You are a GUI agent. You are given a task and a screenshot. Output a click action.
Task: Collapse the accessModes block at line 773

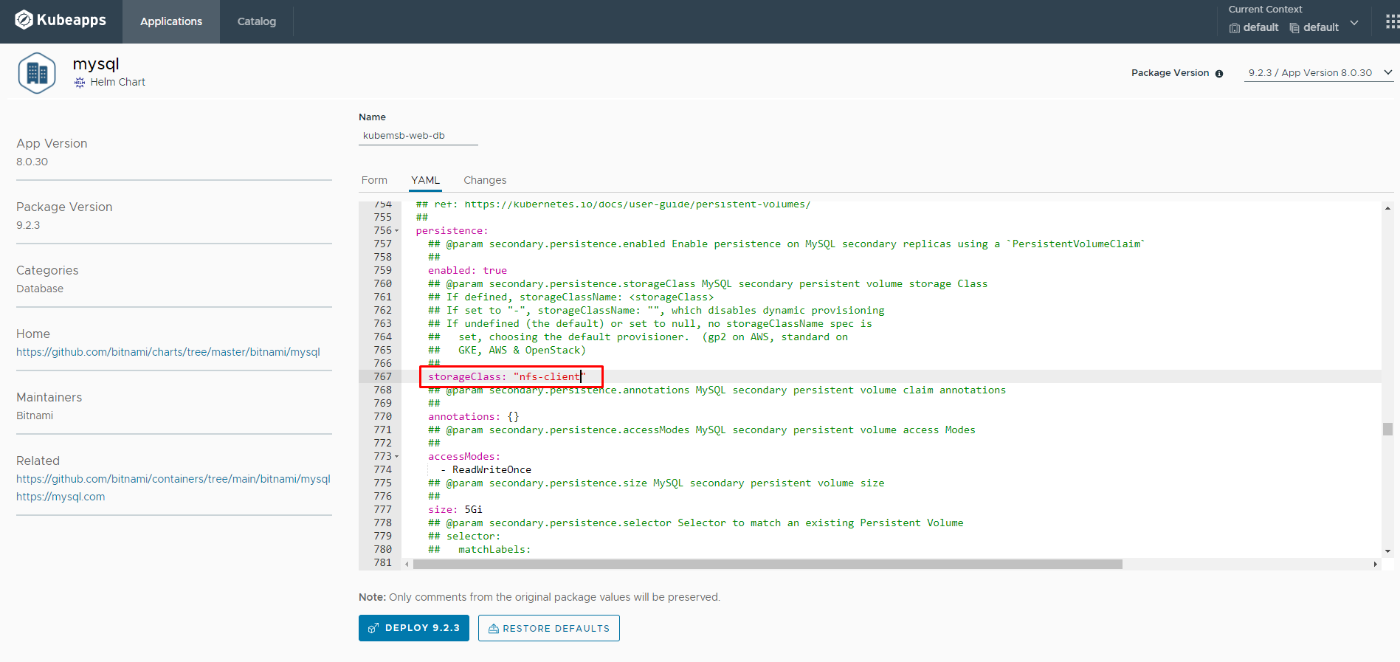click(397, 457)
